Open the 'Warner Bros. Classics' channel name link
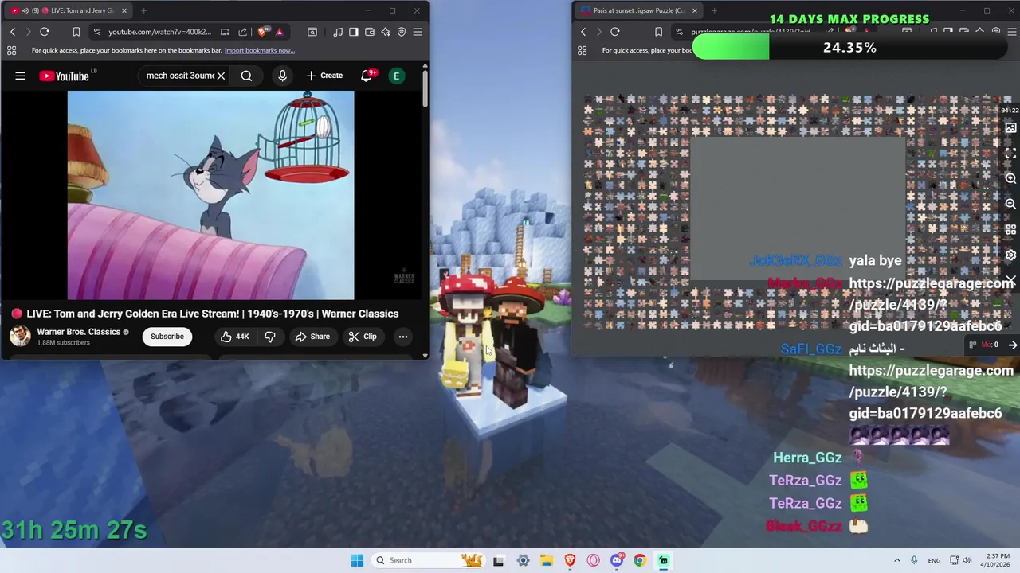This screenshot has width=1020, height=573. tap(78, 332)
